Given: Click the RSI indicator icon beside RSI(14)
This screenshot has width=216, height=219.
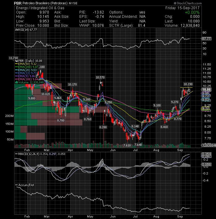Looking at the screenshot, I should [16, 30].
